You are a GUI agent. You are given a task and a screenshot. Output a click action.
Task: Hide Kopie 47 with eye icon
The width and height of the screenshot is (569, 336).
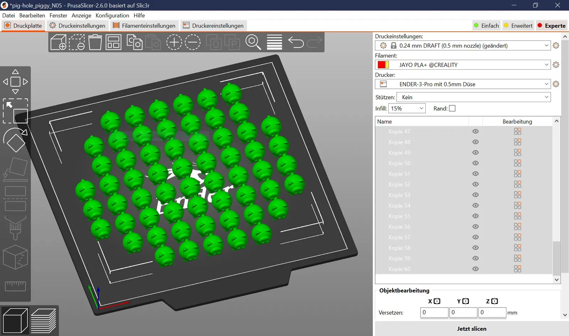(x=475, y=132)
